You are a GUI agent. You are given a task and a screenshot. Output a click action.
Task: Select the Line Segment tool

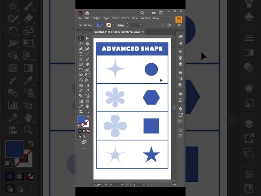[x=87, y=54]
